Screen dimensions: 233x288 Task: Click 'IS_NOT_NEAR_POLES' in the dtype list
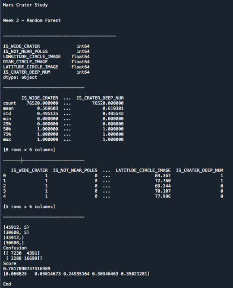click(25, 52)
